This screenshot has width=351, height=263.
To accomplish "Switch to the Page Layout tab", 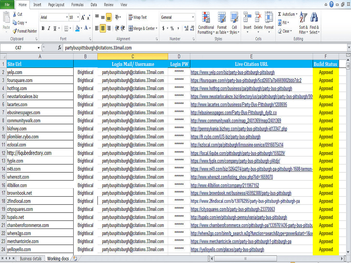I will tap(56, 5).
